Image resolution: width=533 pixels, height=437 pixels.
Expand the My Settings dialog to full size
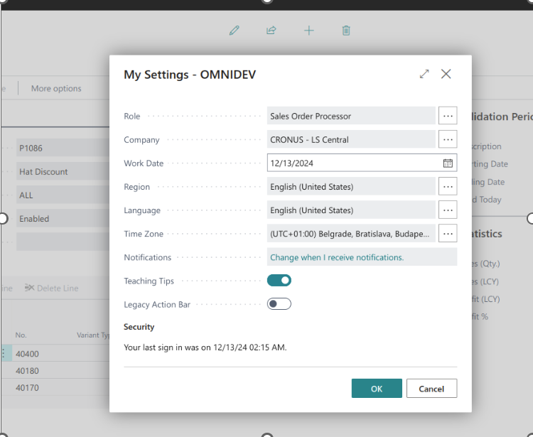click(424, 74)
